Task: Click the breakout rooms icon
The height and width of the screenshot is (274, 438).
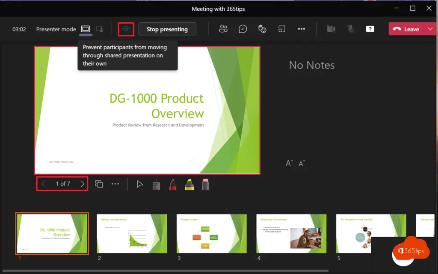Action: (282, 29)
